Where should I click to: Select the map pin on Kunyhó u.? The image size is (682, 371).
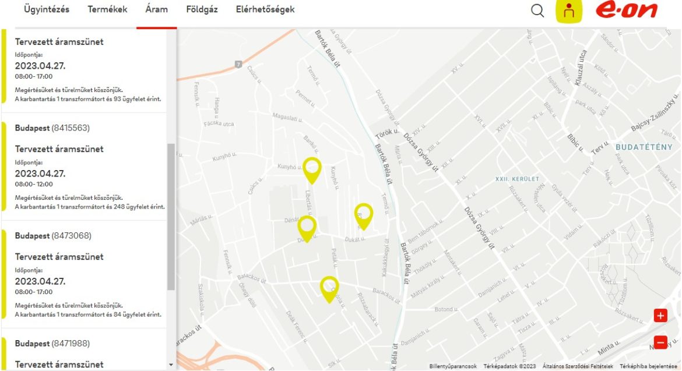click(312, 169)
